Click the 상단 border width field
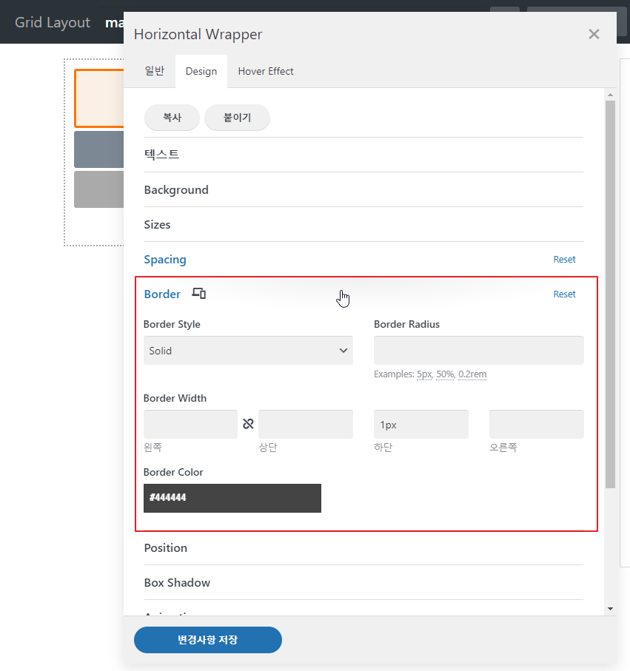630x671 pixels. click(306, 424)
